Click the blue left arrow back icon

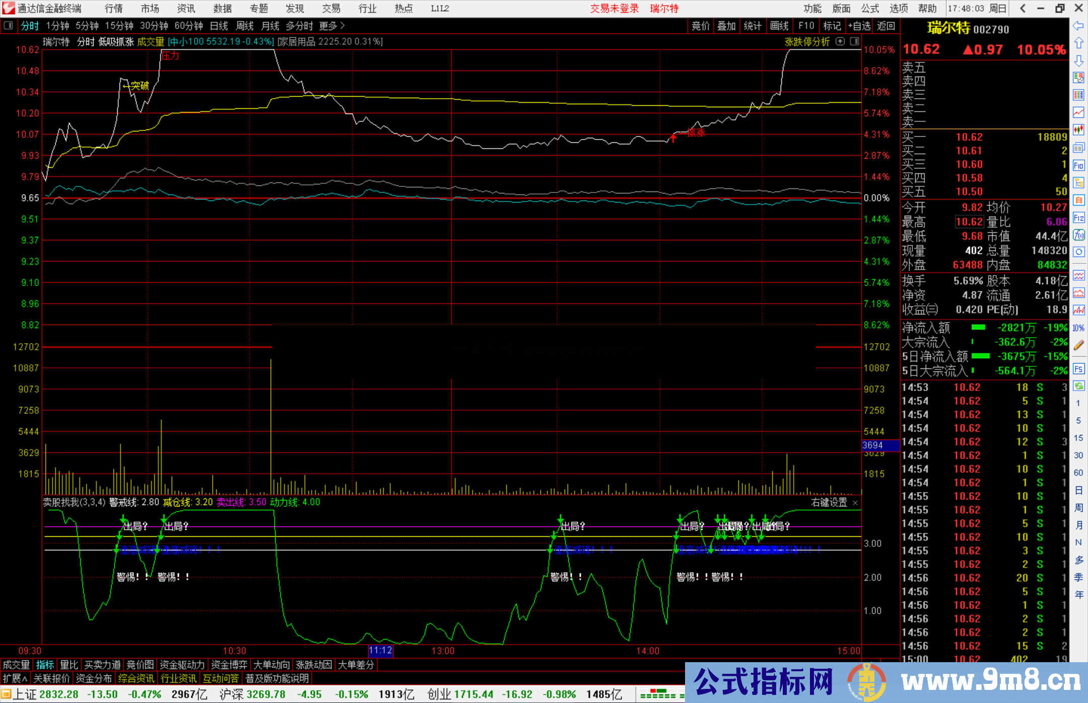(1078, 26)
